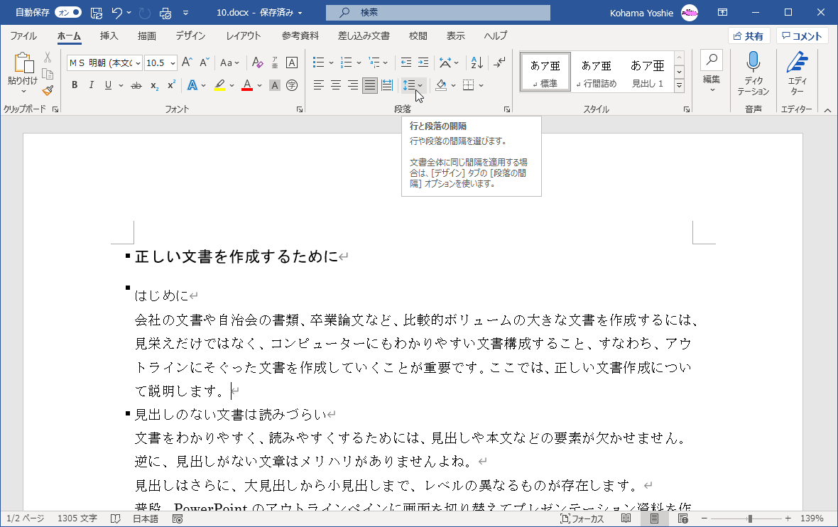Toggle bold formatting
The image size is (838, 527).
[x=75, y=85]
